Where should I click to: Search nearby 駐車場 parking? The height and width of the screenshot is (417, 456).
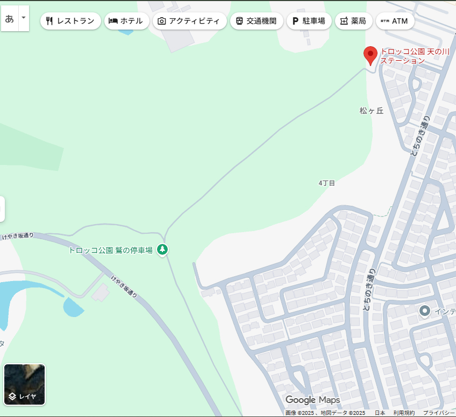[309, 21]
